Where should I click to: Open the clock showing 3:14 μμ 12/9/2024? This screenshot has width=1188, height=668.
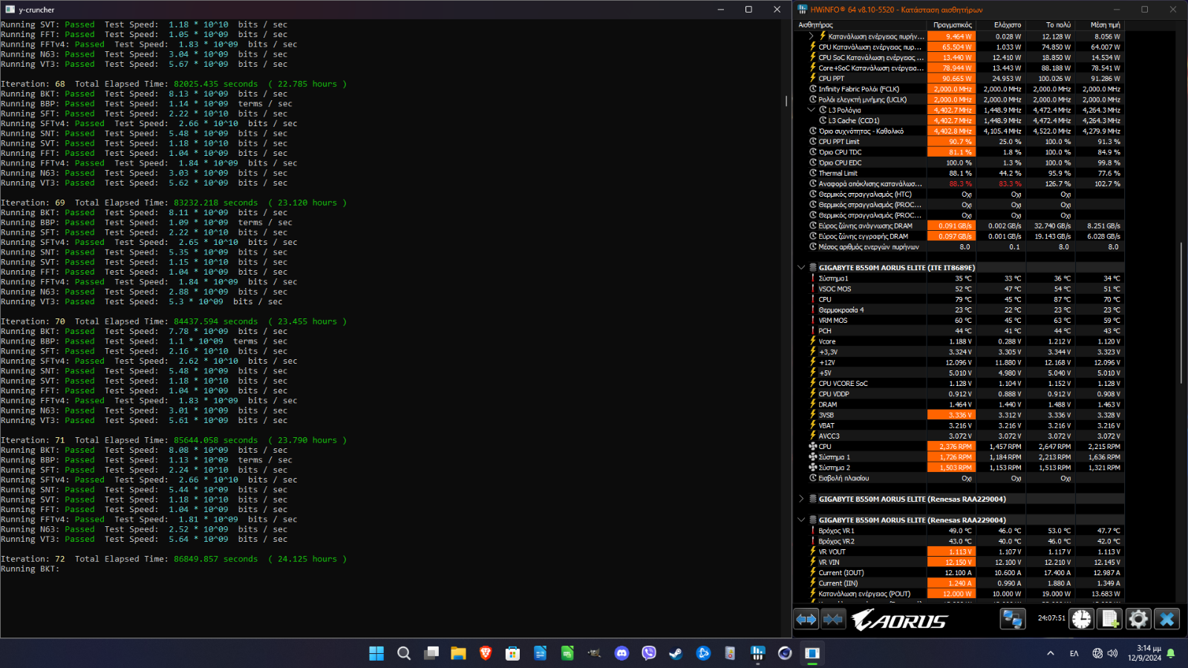click(1143, 653)
